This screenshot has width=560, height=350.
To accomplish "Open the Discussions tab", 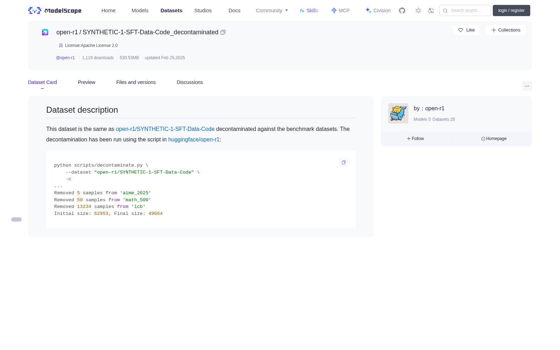I will click(190, 82).
